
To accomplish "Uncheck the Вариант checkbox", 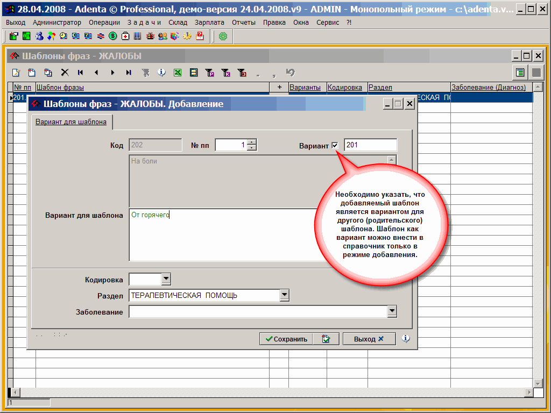I will point(335,145).
